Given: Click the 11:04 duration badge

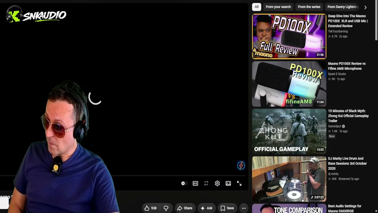Looking at the screenshot, I should pos(320,102).
